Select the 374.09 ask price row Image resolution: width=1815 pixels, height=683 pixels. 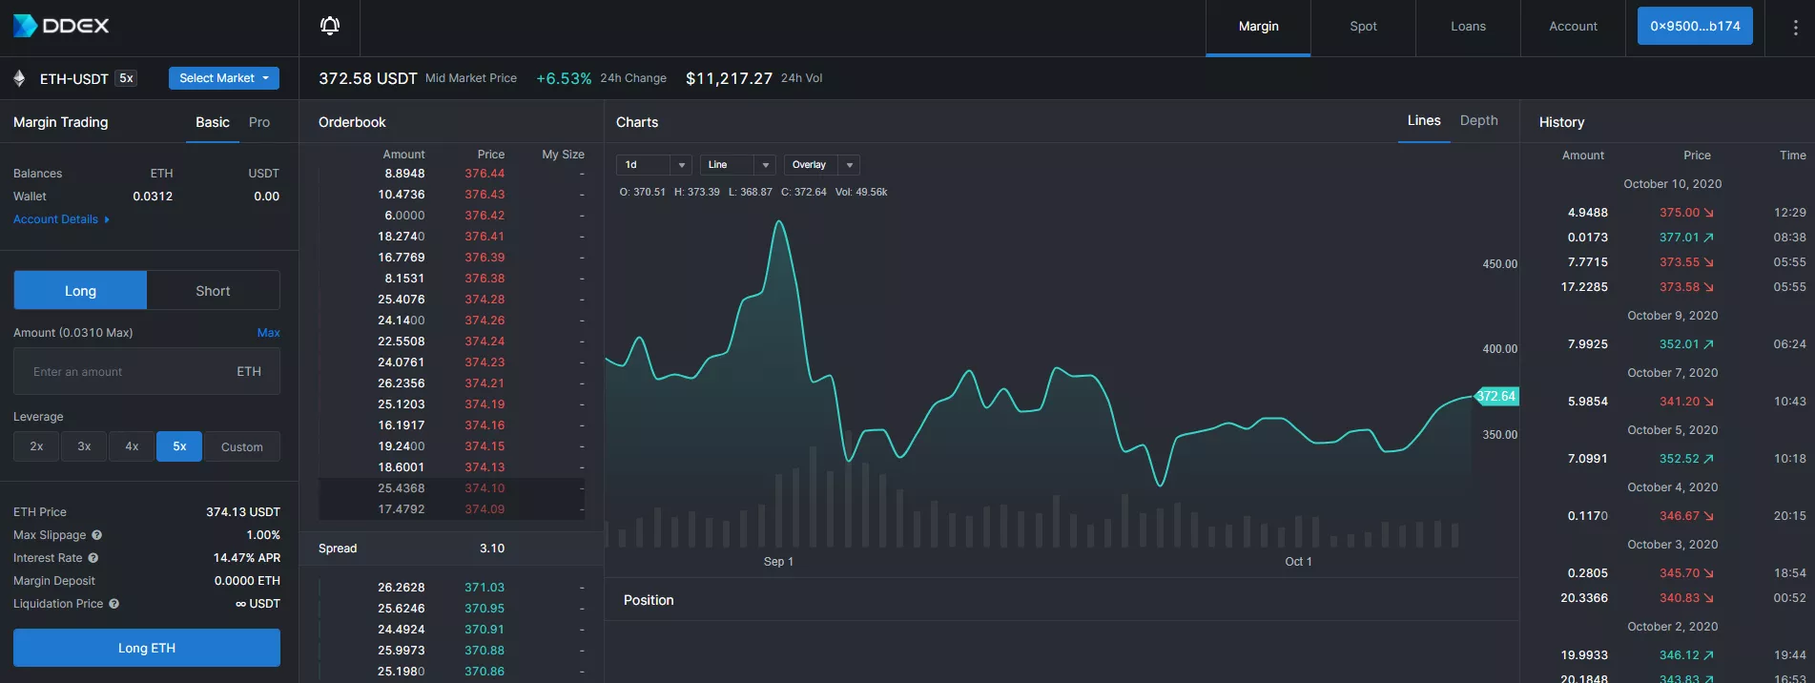(452, 509)
